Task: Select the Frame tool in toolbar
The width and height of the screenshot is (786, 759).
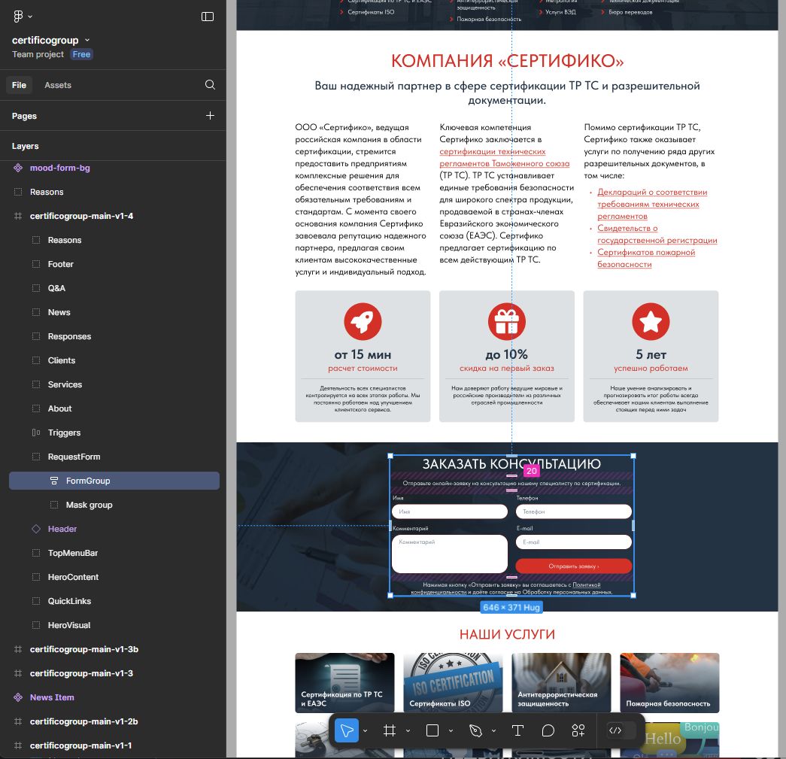Action: pos(390,730)
